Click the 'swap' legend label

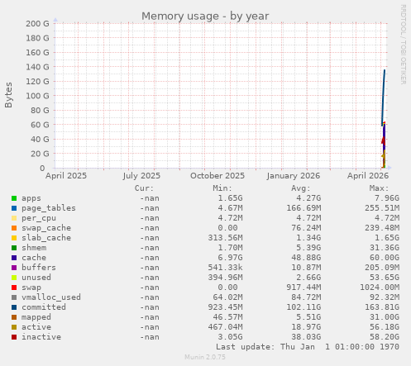click(x=31, y=288)
